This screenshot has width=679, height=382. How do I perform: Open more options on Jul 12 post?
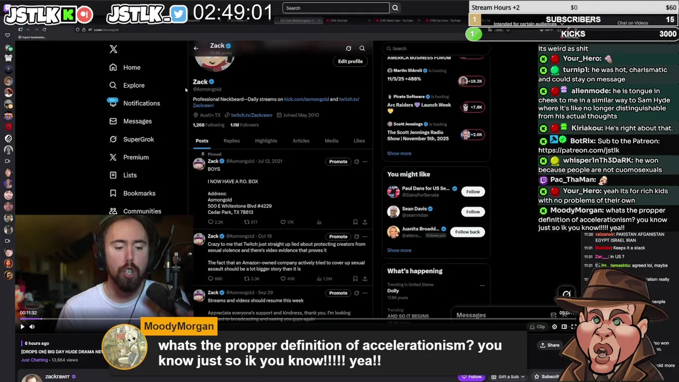tap(364, 162)
